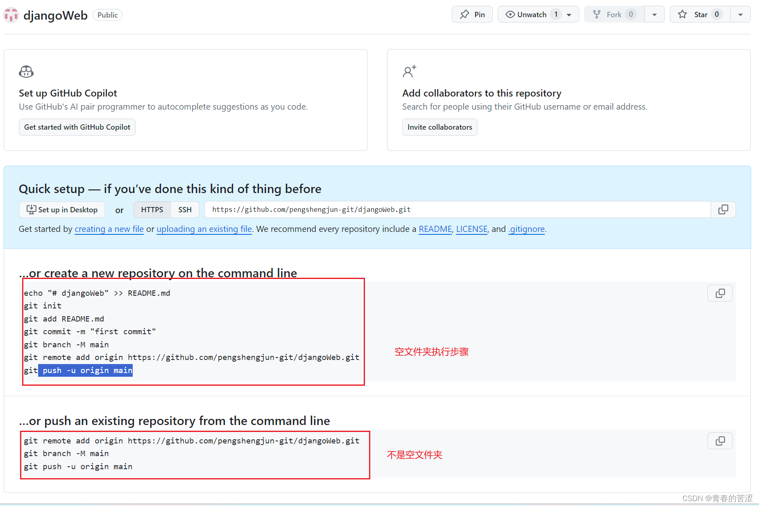Click the README link
Image resolution: width=759 pixels, height=506 pixels.
(435, 229)
